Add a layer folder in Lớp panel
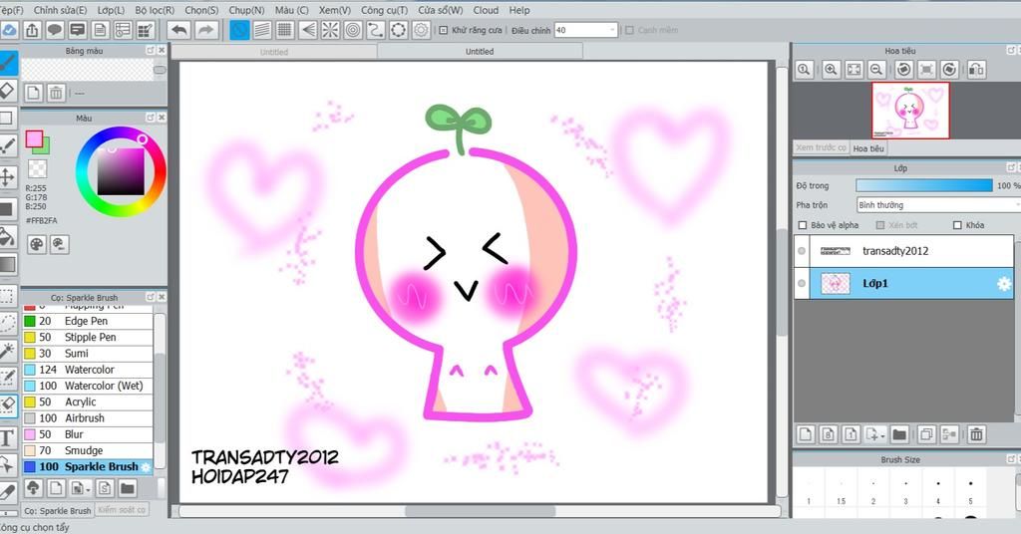This screenshot has height=534, width=1021. (899, 433)
